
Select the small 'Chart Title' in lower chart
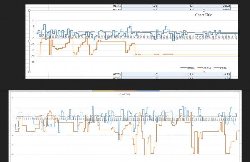tap(125, 94)
